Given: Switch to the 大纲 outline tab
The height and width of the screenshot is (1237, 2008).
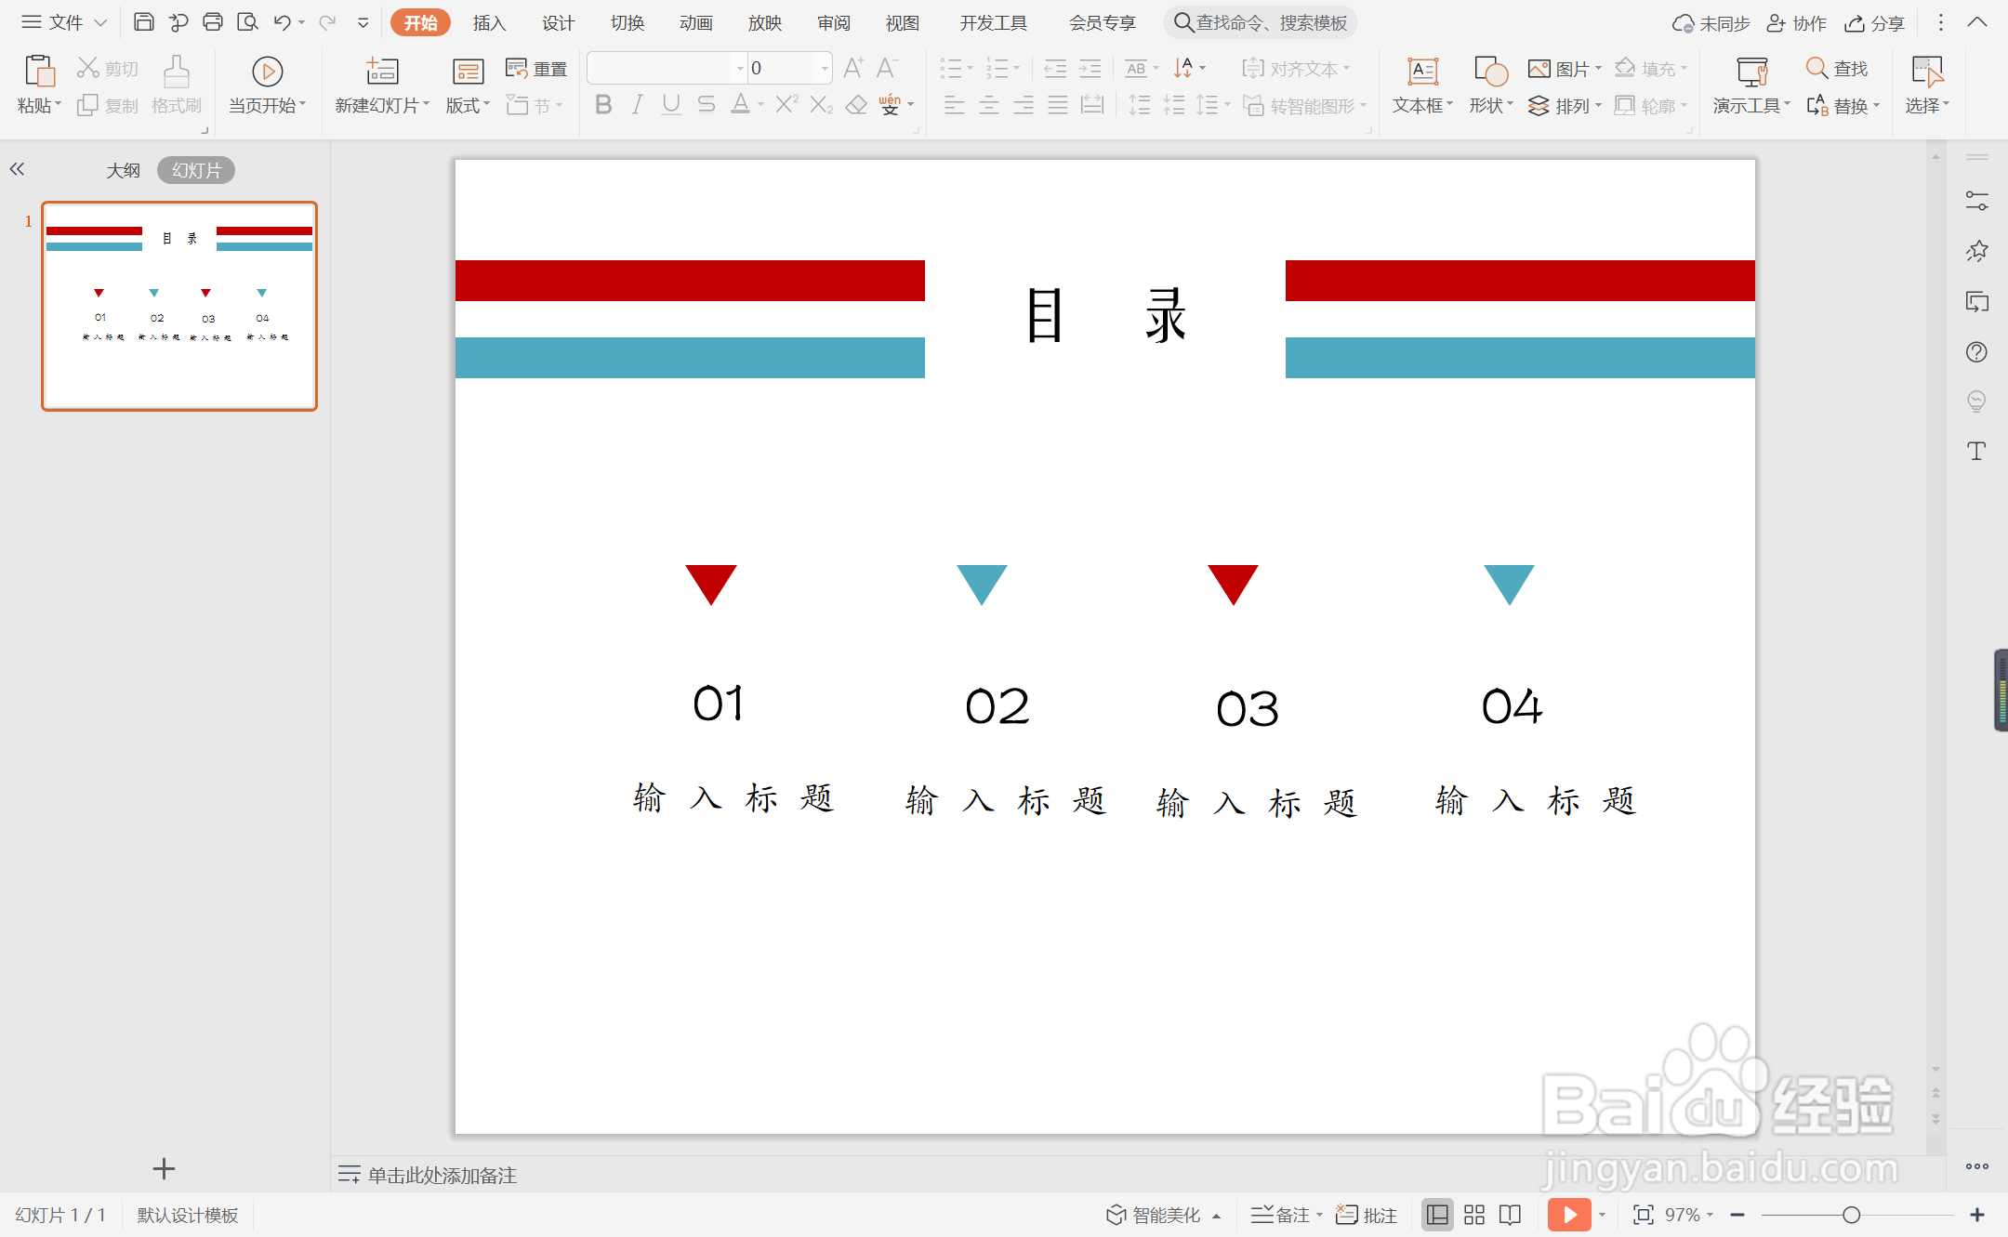Looking at the screenshot, I should 123,170.
